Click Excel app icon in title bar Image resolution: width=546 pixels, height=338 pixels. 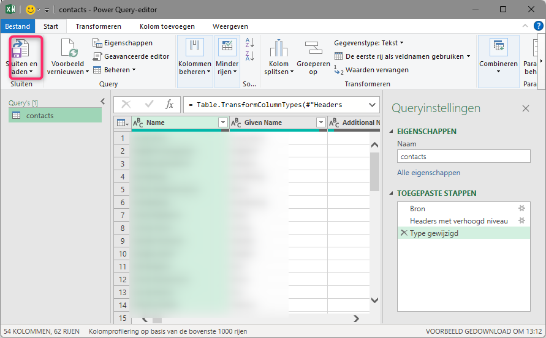point(10,9)
